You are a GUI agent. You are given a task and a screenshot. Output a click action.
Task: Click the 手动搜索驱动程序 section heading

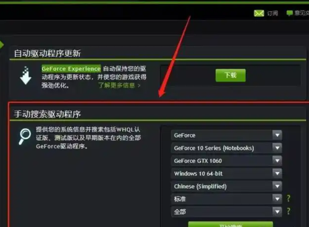pyautogui.click(x=47, y=114)
